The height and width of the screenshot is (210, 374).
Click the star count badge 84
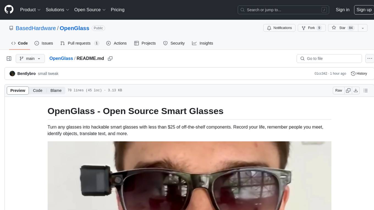(x=351, y=28)
